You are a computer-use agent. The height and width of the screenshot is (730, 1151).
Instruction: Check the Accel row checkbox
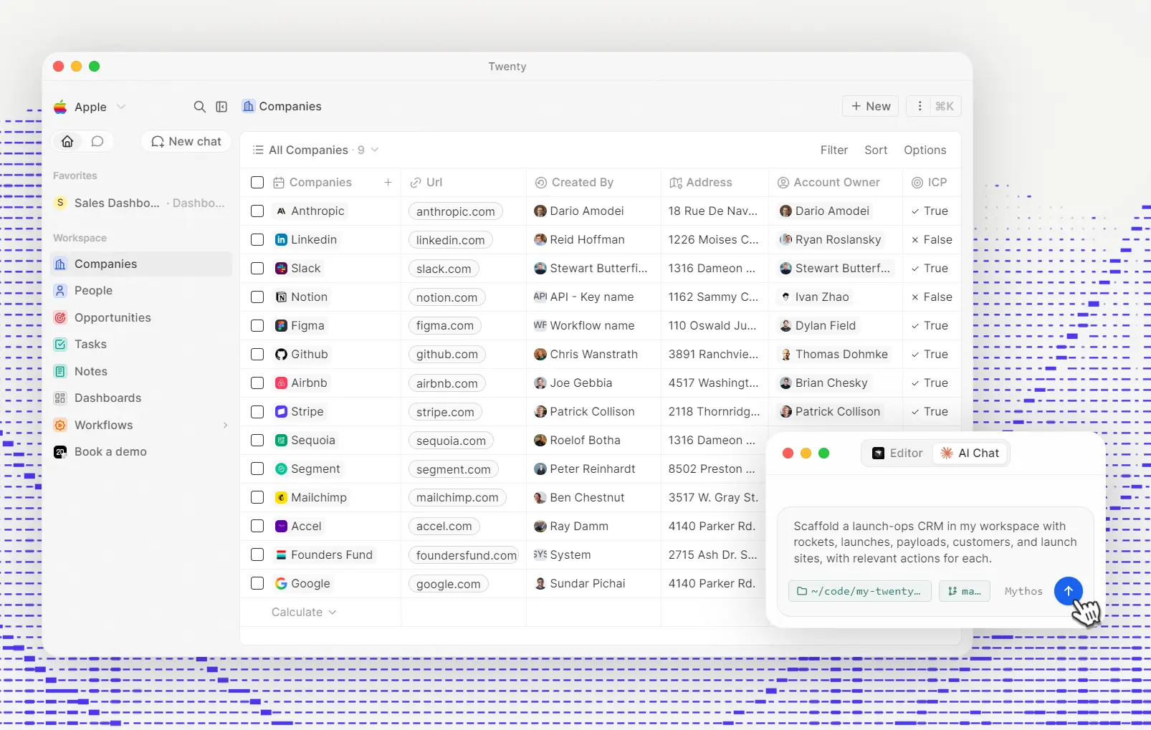[x=257, y=527]
